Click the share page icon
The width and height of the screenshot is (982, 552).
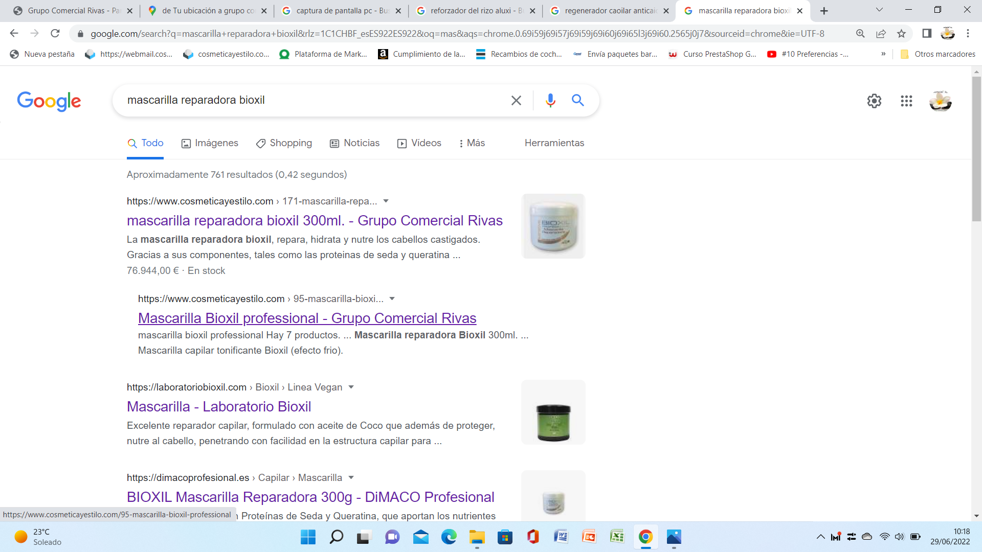coord(881,34)
